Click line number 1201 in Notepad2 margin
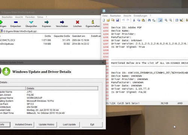The width and height of the screenshot is (188, 135). point(106,24)
